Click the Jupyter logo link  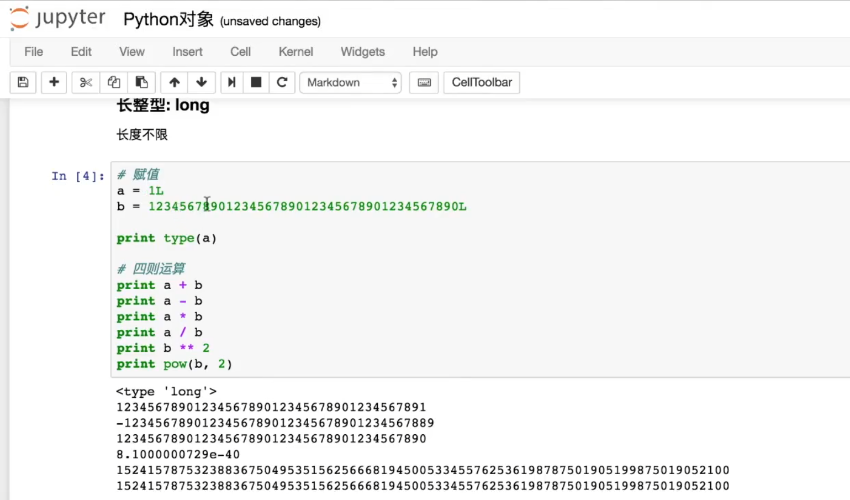[x=57, y=18]
